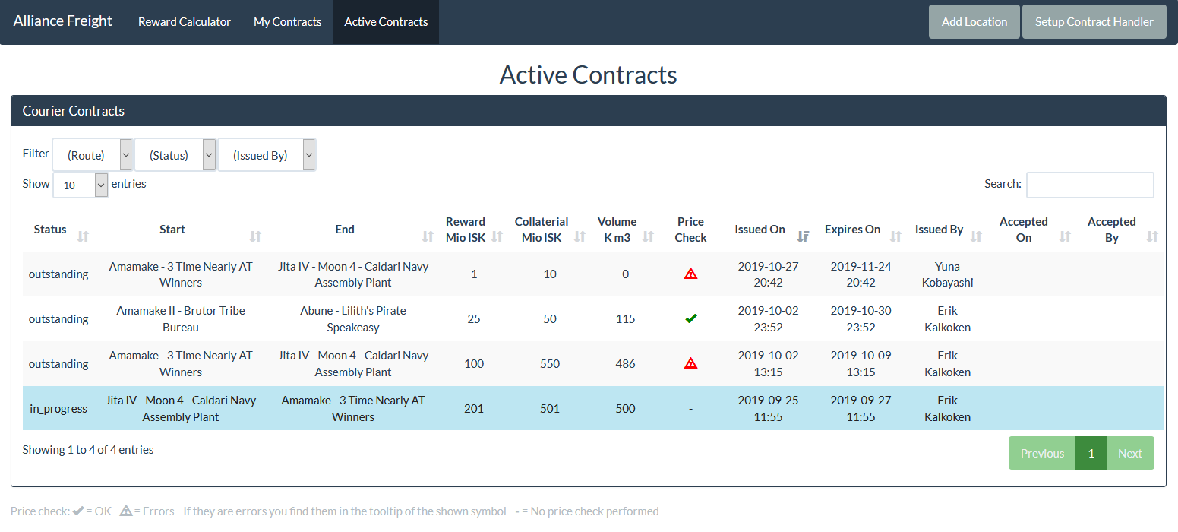Click 'Abune - Lilith's Pirate Speakeasy' cell
The height and width of the screenshot is (532, 1178).
coord(353,319)
